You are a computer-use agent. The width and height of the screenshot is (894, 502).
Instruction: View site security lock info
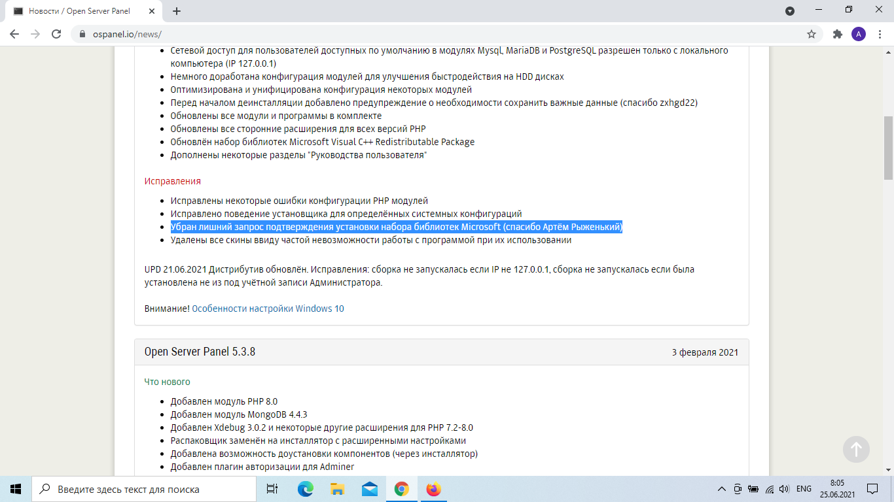tap(82, 34)
